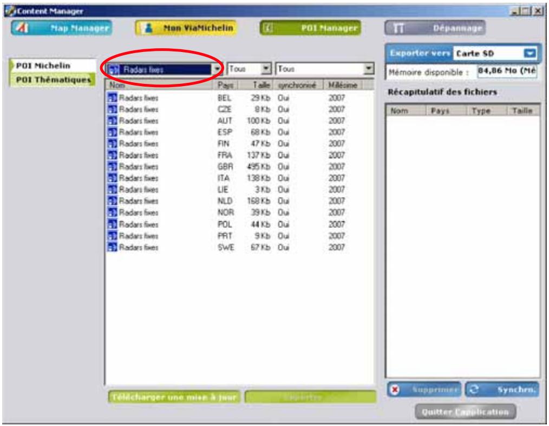Open the wide Tous filter dropdown

coord(368,69)
